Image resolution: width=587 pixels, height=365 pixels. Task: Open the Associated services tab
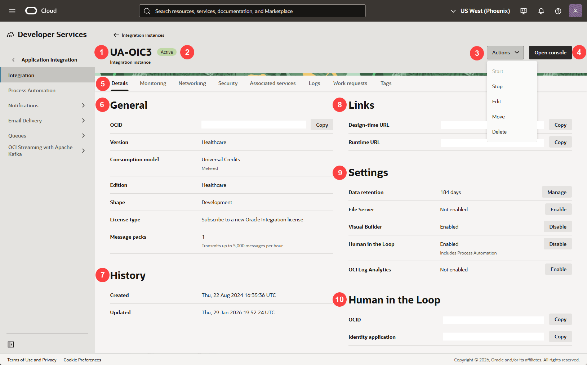[273, 83]
